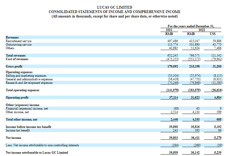The width and height of the screenshot is (229, 156).
Task: Select 'Net income attributable to Lucas GC Limited'
Action: 37,153
